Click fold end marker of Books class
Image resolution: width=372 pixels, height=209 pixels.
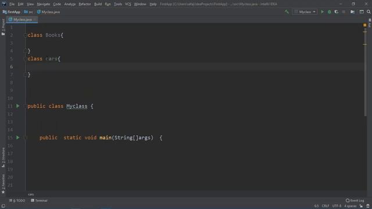[x=25, y=51]
